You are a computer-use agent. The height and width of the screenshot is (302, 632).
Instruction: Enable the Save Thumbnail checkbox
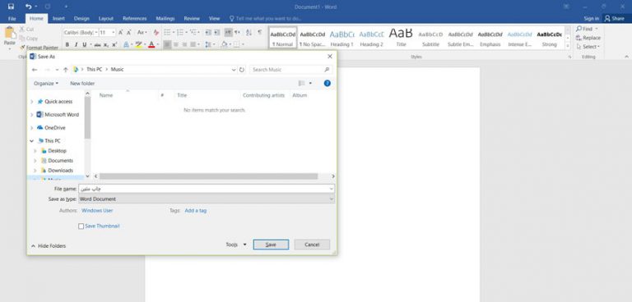coord(81,226)
